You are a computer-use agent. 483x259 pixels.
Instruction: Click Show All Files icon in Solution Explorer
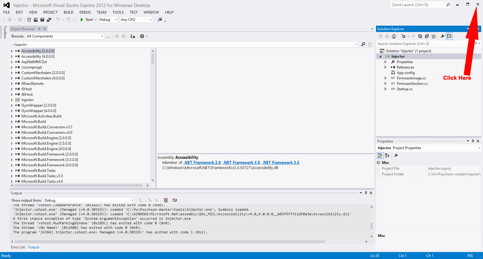tap(433, 36)
